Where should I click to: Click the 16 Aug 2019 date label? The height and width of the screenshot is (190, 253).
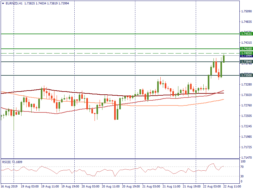tap(9, 187)
